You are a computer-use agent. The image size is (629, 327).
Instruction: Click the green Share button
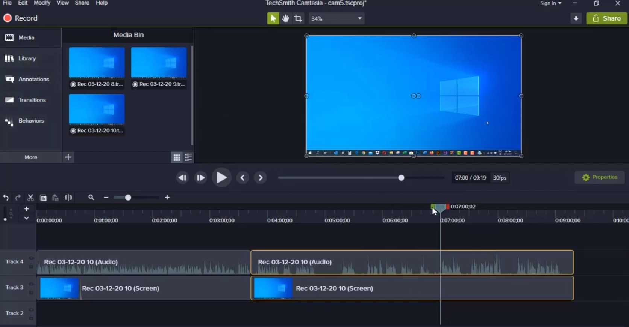coord(607,18)
